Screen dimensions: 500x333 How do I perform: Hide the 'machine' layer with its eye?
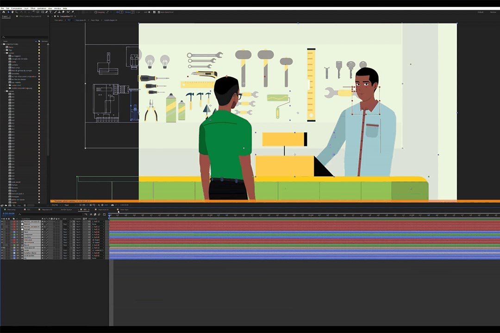(x=2, y=237)
